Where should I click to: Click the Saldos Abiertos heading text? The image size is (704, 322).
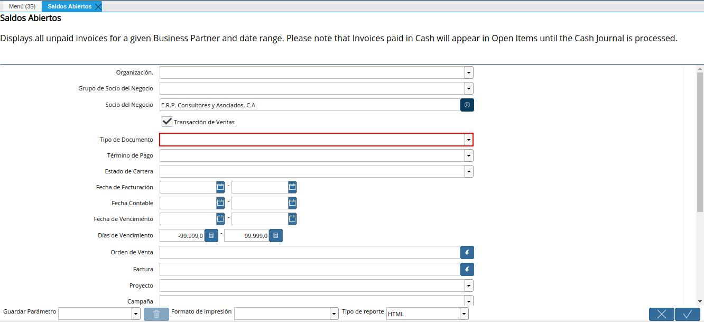point(31,18)
